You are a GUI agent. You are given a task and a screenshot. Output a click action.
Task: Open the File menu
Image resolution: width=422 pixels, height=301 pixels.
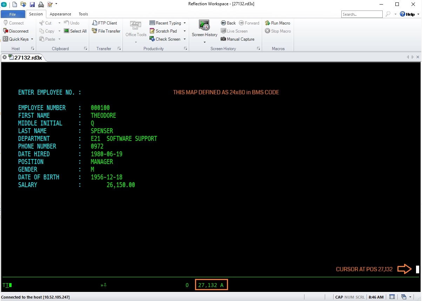click(x=13, y=14)
